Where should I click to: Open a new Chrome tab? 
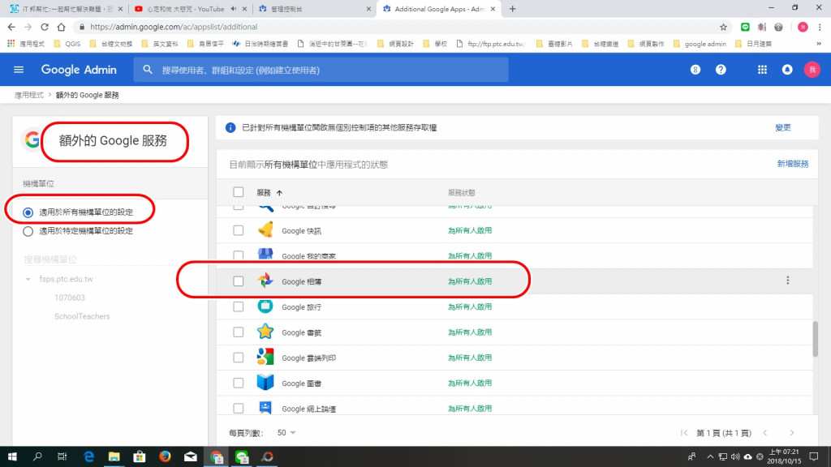coord(513,9)
